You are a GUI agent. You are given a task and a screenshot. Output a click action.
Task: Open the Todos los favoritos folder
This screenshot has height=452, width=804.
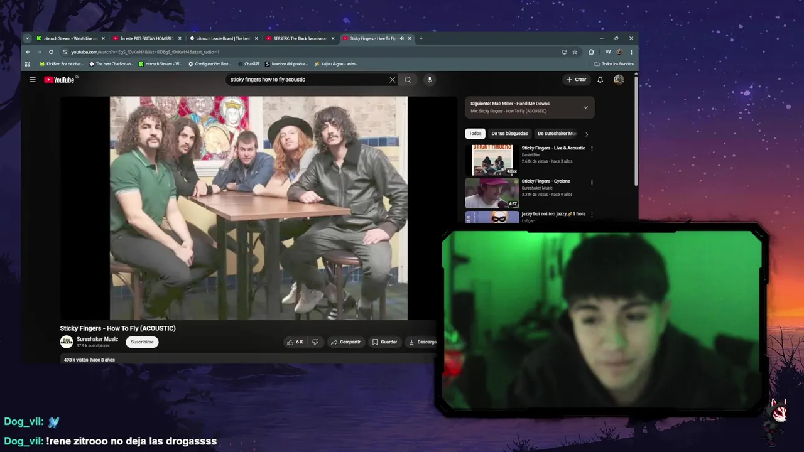(x=614, y=64)
